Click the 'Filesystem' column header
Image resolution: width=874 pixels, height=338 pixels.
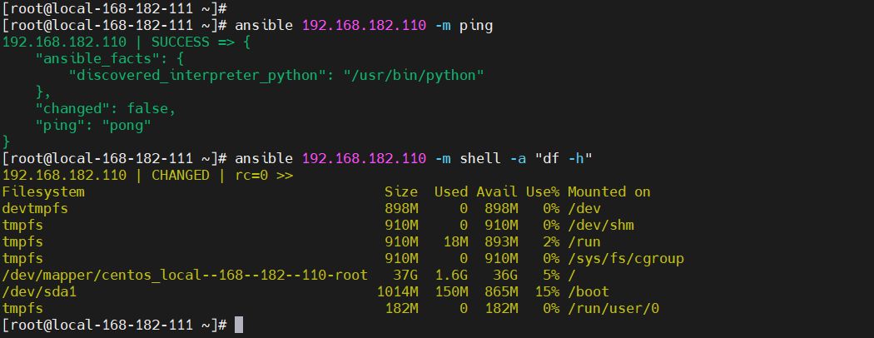pos(43,191)
